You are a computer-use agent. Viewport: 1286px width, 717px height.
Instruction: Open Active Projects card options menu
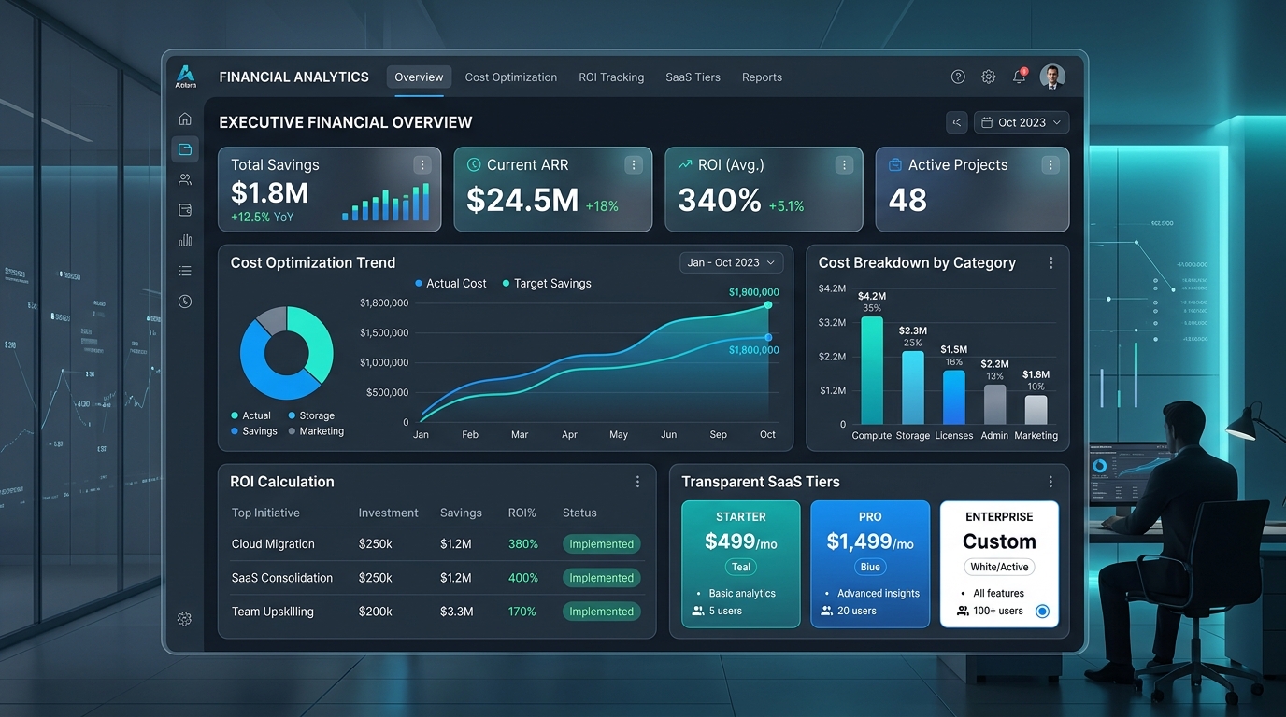coord(1050,164)
